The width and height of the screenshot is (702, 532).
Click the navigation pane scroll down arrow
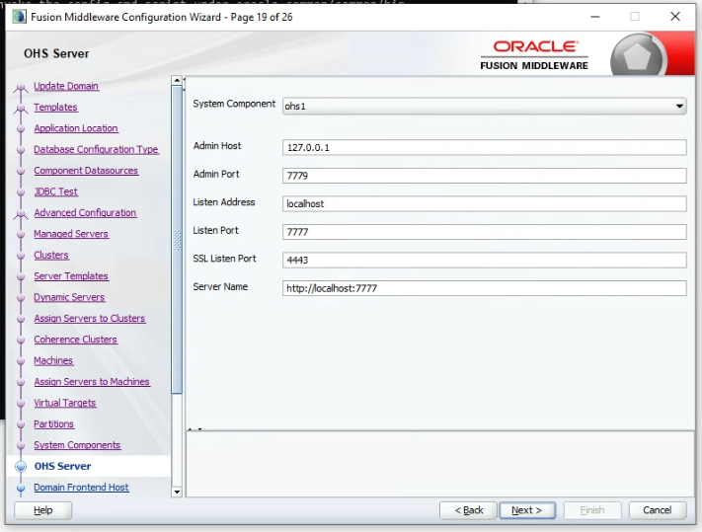177,492
